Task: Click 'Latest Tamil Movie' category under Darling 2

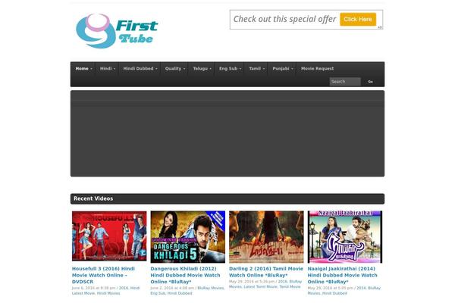Action: pyautogui.click(x=261, y=286)
